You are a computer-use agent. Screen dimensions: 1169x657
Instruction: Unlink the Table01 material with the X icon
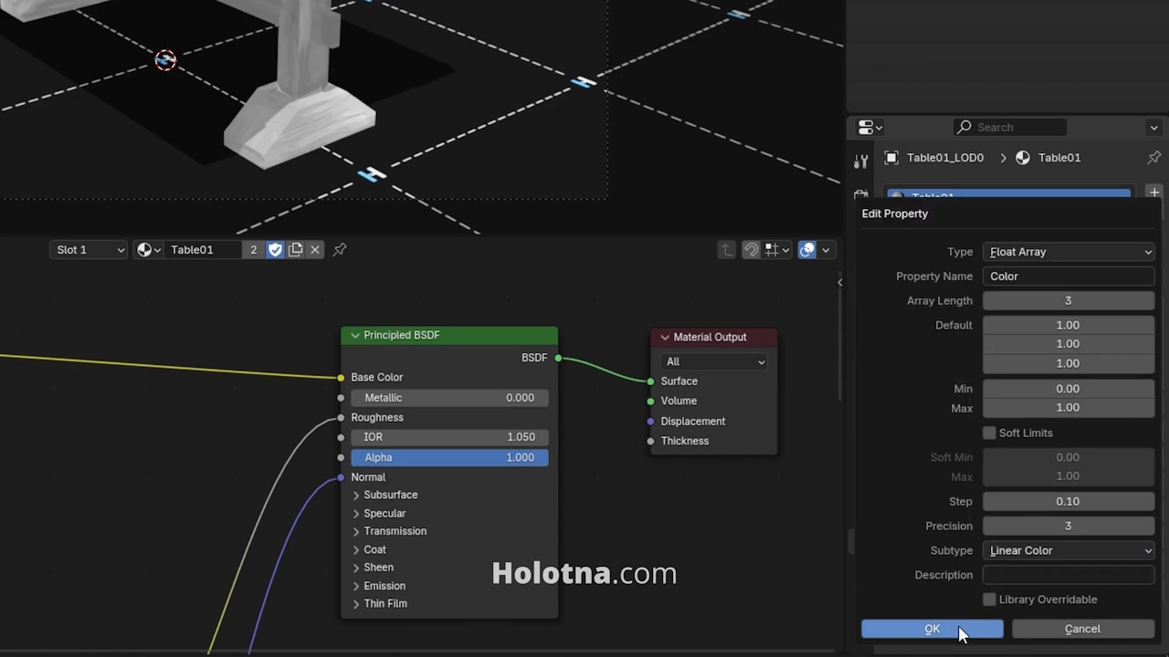tap(315, 250)
